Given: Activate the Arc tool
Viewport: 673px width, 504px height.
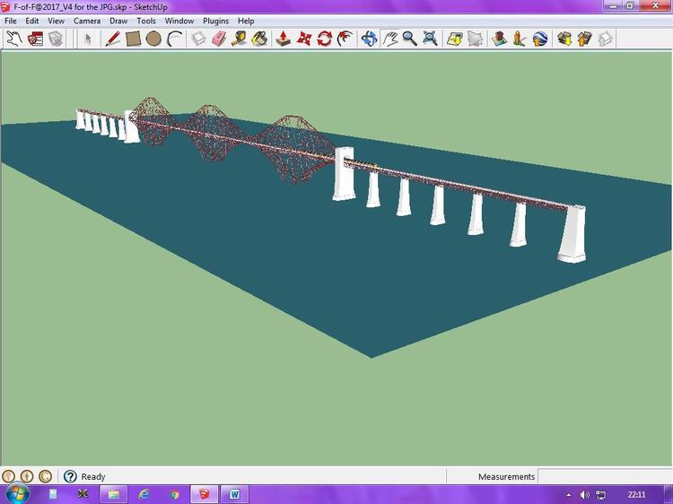Looking at the screenshot, I should [x=174, y=39].
